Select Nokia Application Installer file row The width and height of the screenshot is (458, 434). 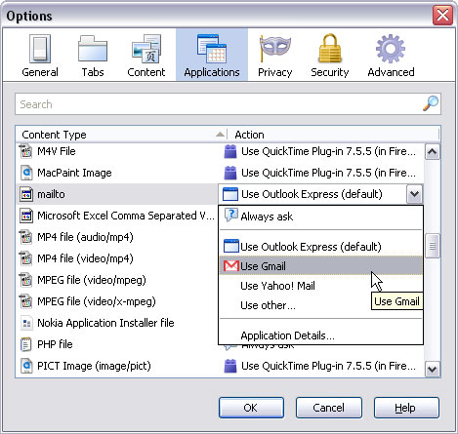[116, 323]
